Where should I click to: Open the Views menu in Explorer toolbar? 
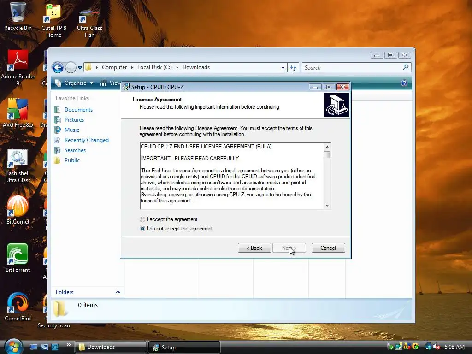pyautogui.click(x=110, y=83)
